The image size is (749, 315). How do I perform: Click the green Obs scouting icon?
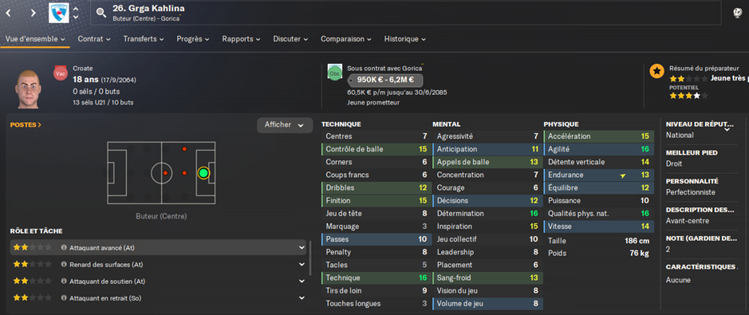[x=334, y=72]
